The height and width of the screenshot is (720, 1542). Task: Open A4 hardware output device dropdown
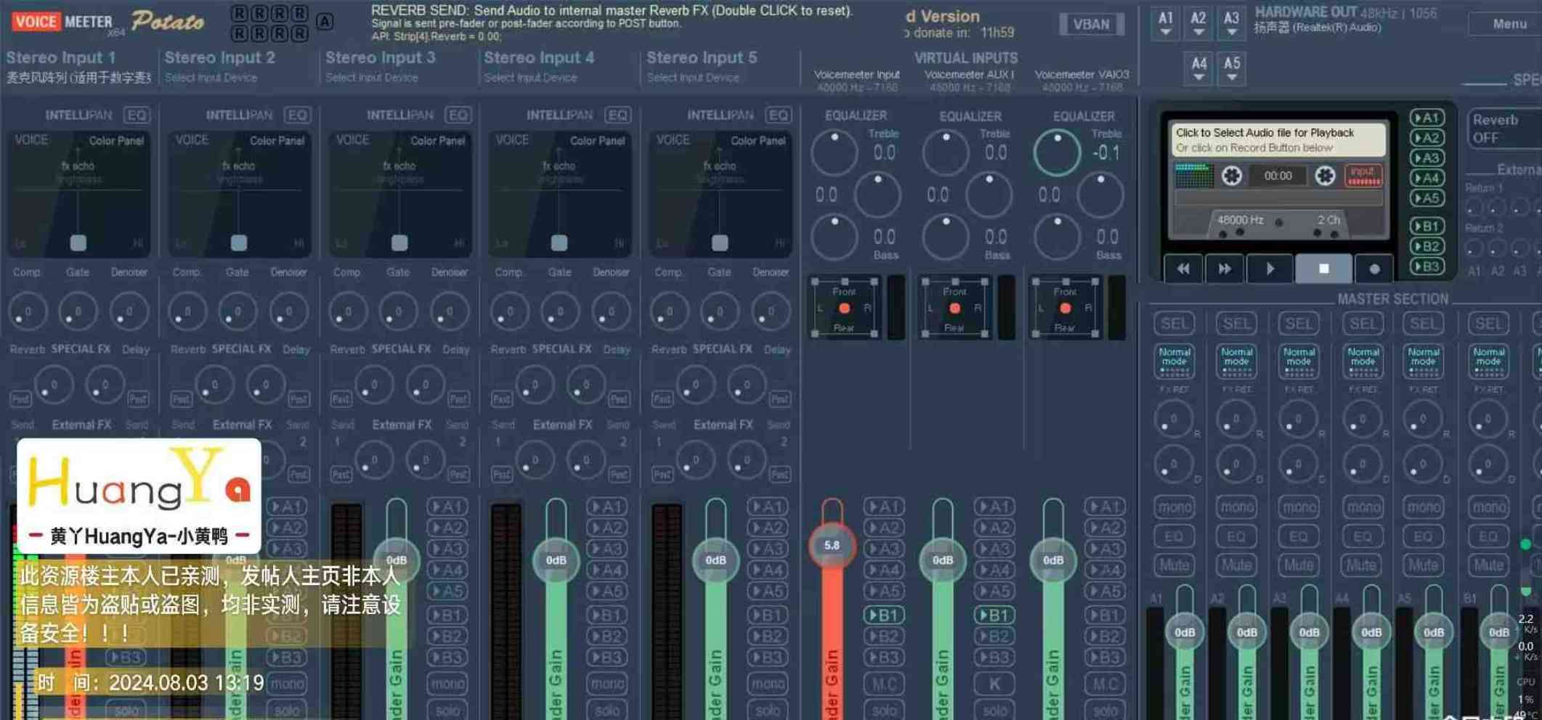click(1198, 67)
